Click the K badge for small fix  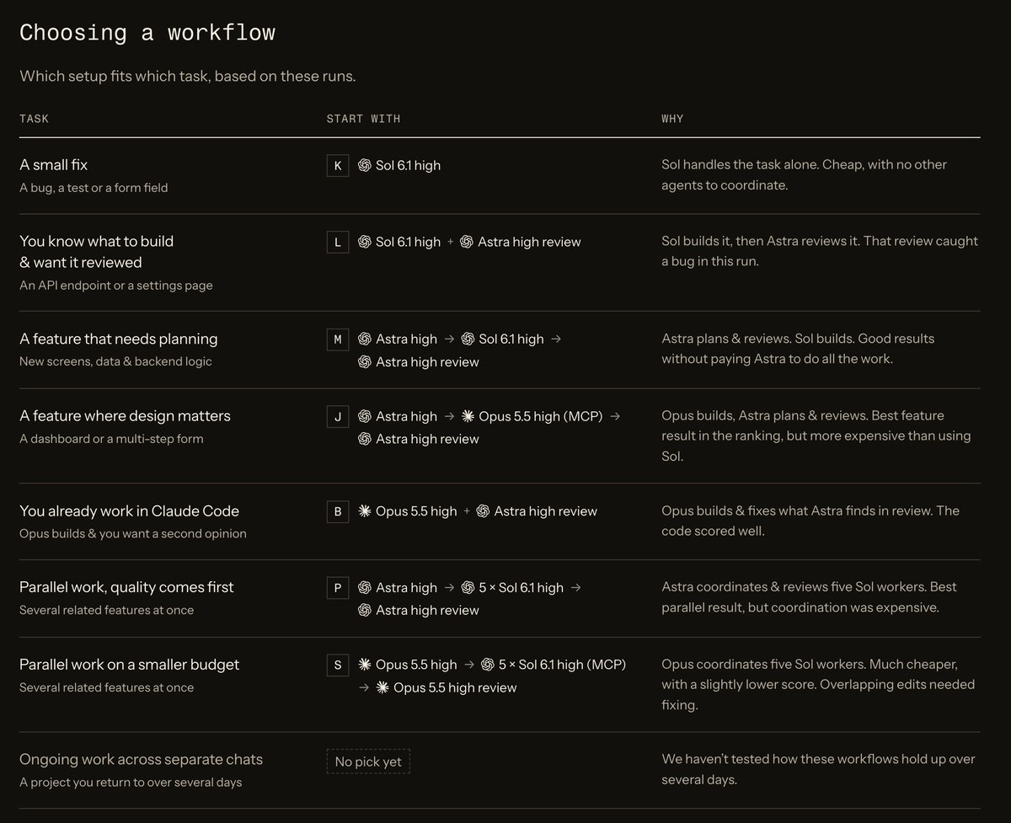[338, 166]
